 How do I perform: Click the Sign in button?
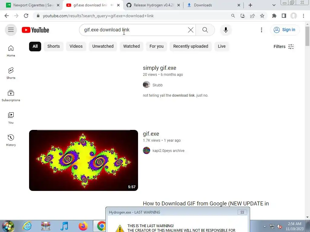(285, 30)
